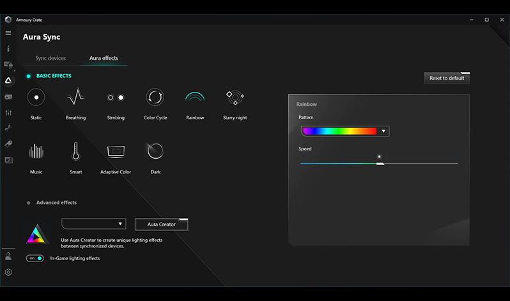Click the Aura Creator prism logo
This screenshot has height=301, width=510.
pyautogui.click(x=37, y=234)
